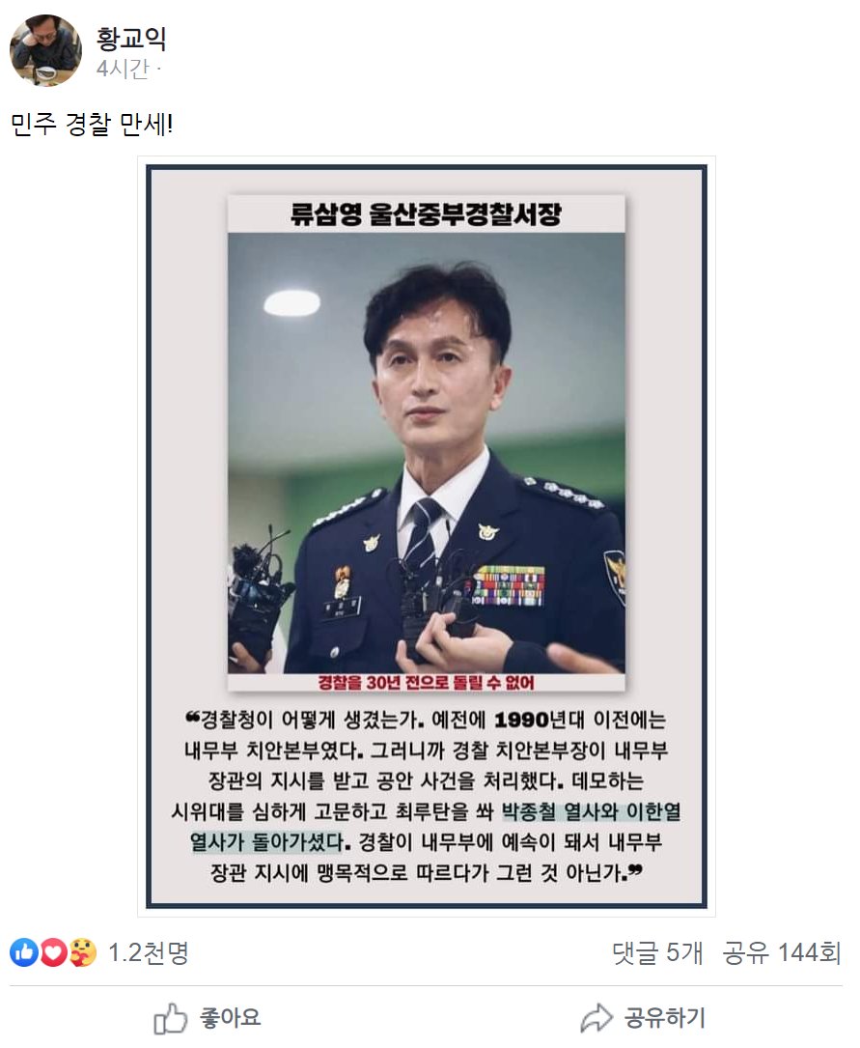Viewport: 860px width, 1048px height.
Task: Click the thumbs-up outline icon beside 좋아요
Action: tap(170, 1018)
